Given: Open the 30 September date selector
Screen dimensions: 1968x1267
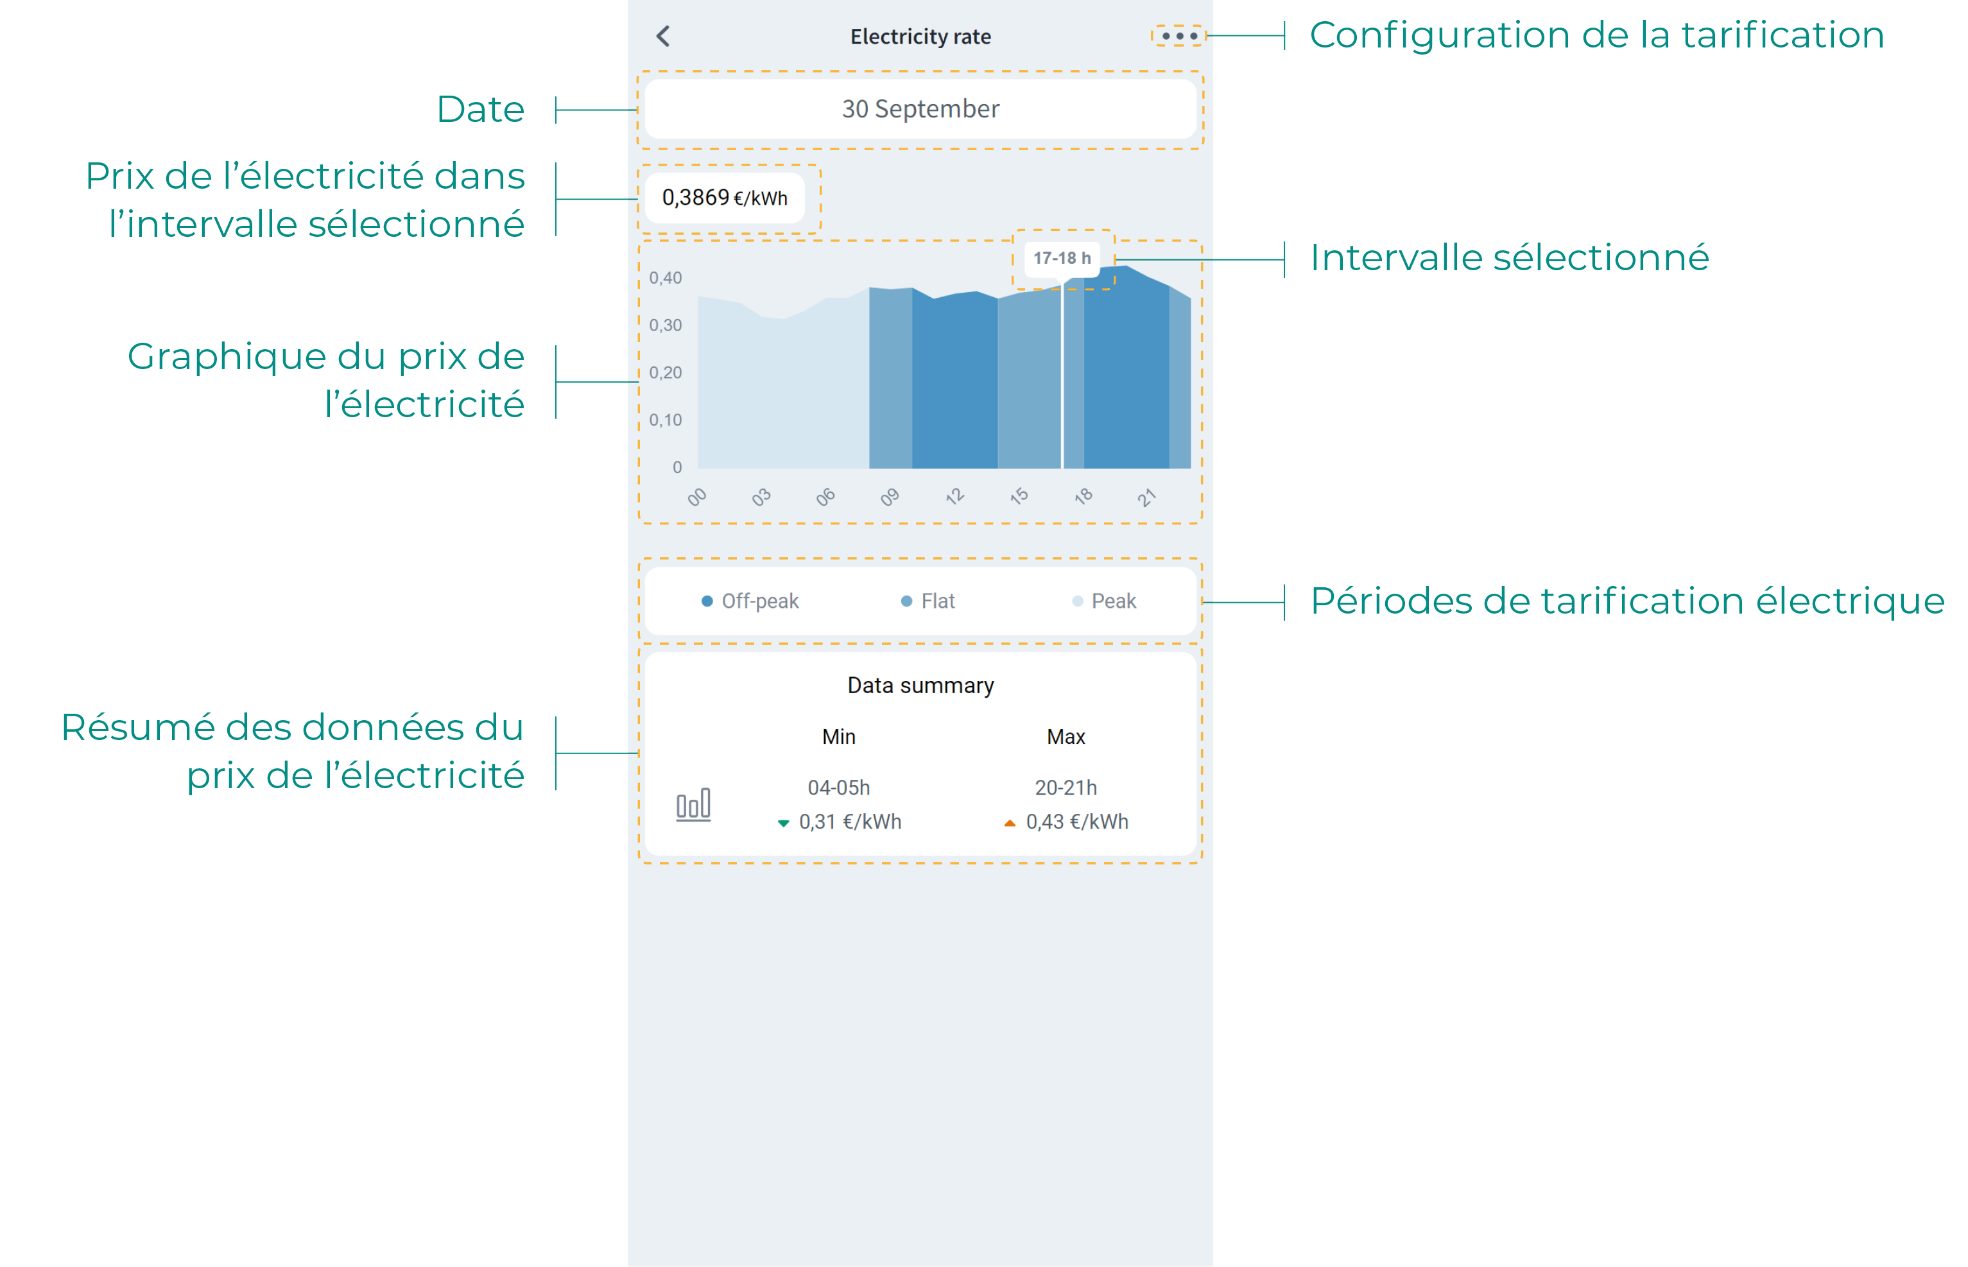Looking at the screenshot, I should pyautogui.click(x=920, y=109).
